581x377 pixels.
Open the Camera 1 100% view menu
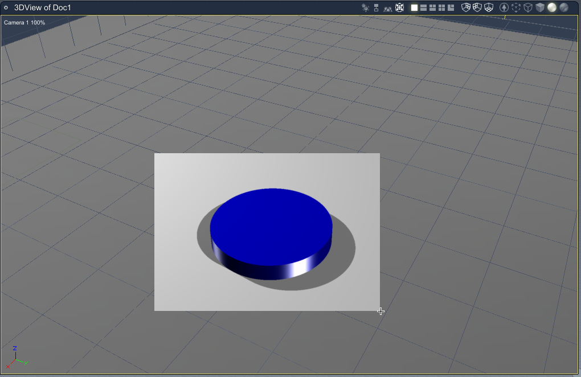pos(24,23)
